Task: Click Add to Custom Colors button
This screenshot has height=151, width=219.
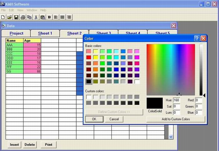Action: [176, 119]
